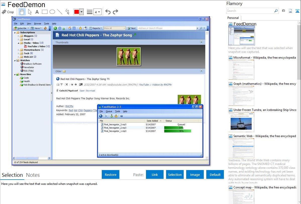Click the Paste Selection button

click(x=175, y=175)
